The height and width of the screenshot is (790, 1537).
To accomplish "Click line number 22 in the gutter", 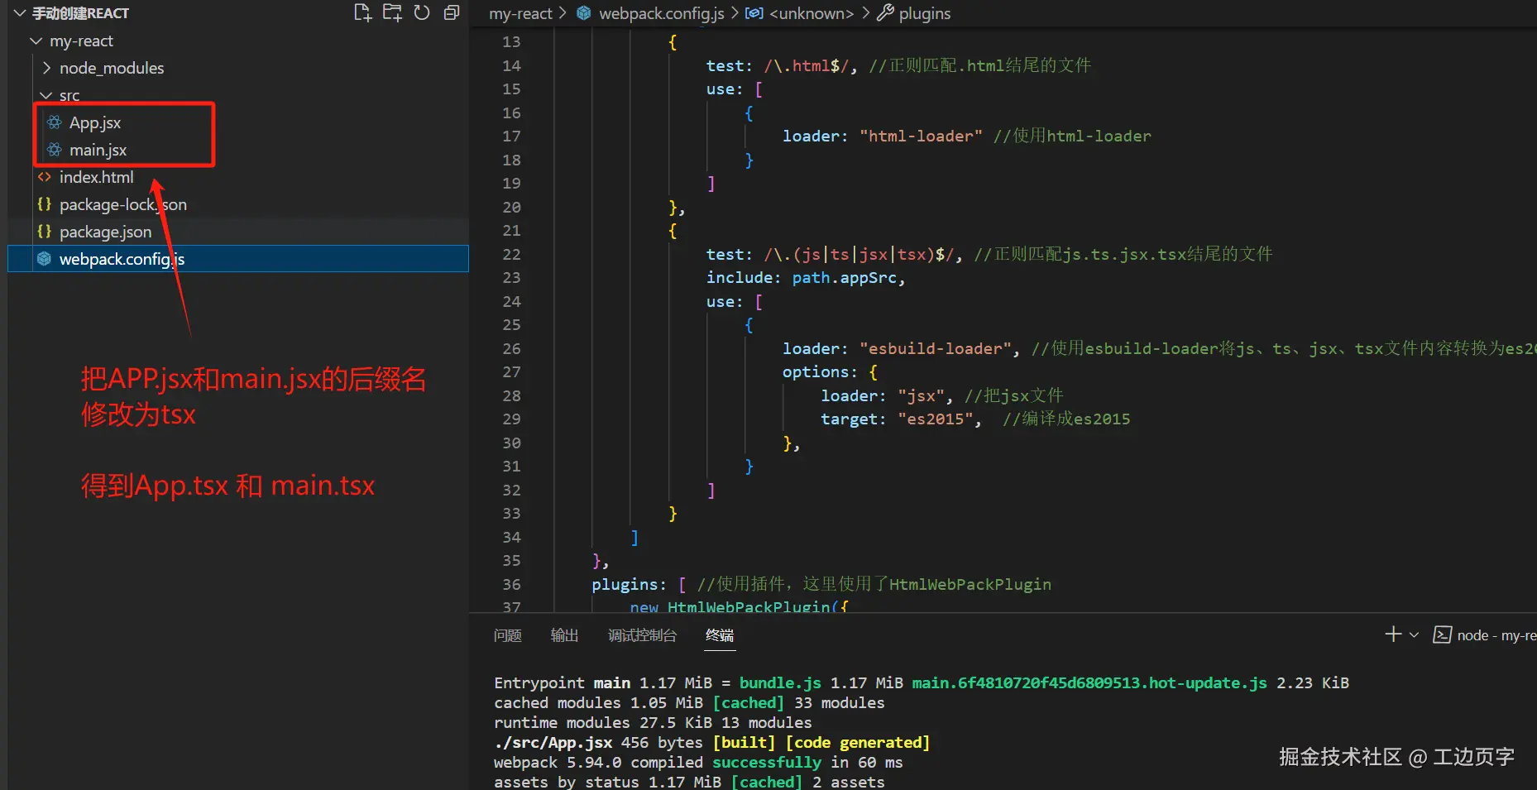I will pos(511,254).
